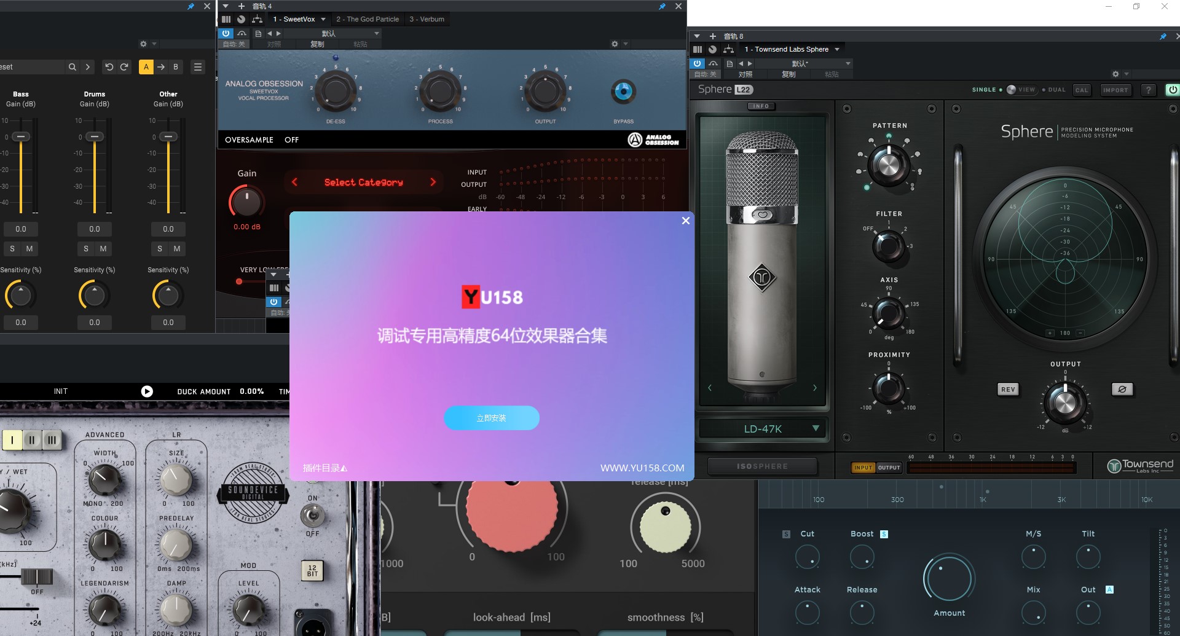Open the Select Category preset display
This screenshot has height=636, width=1180.
(x=364, y=183)
